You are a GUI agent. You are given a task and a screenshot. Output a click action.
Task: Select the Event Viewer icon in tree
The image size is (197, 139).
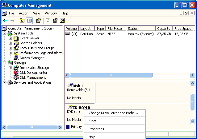click(16, 38)
